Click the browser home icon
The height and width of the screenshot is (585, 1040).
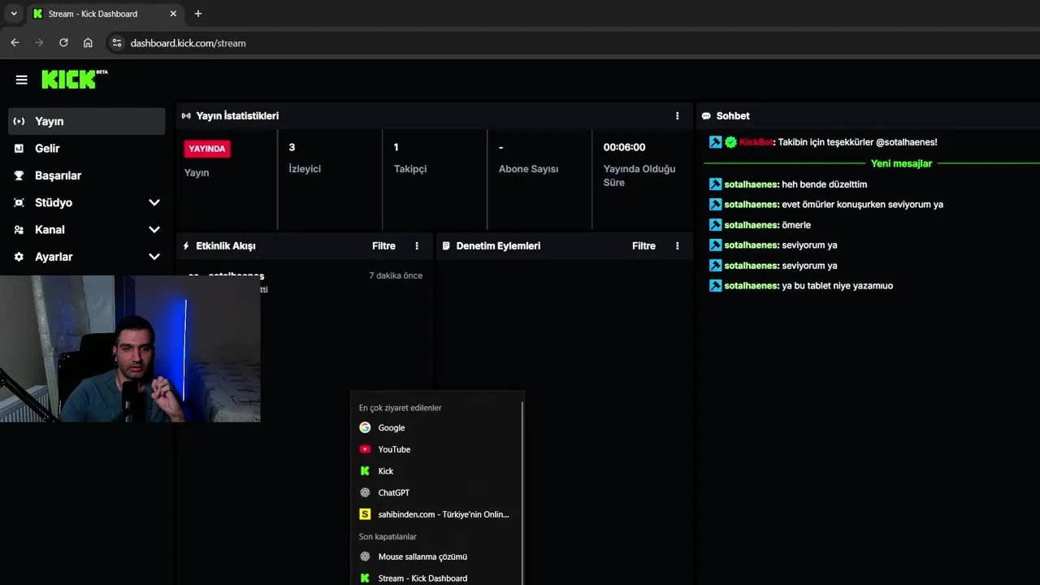[x=88, y=43]
